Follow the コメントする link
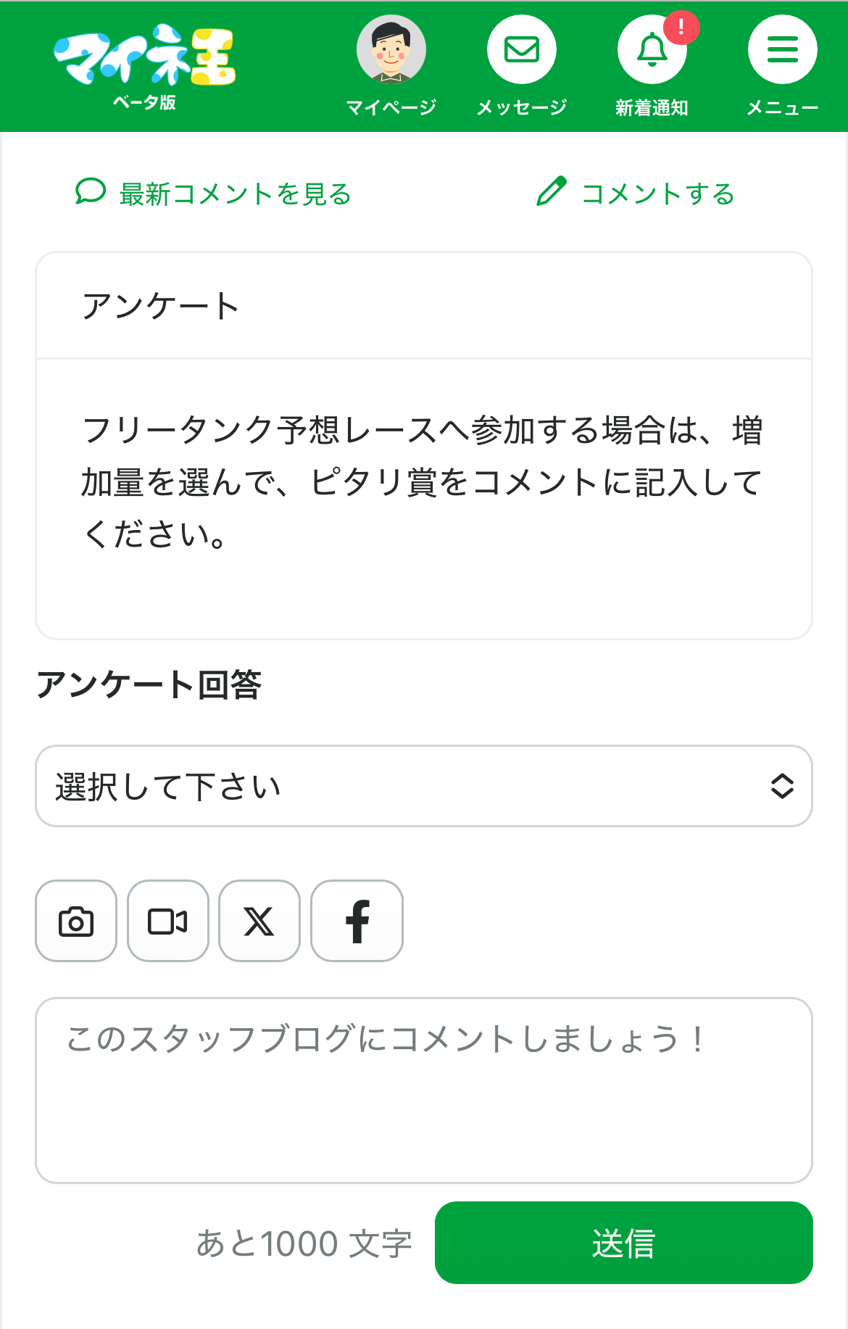The height and width of the screenshot is (1329, 848). tap(657, 194)
